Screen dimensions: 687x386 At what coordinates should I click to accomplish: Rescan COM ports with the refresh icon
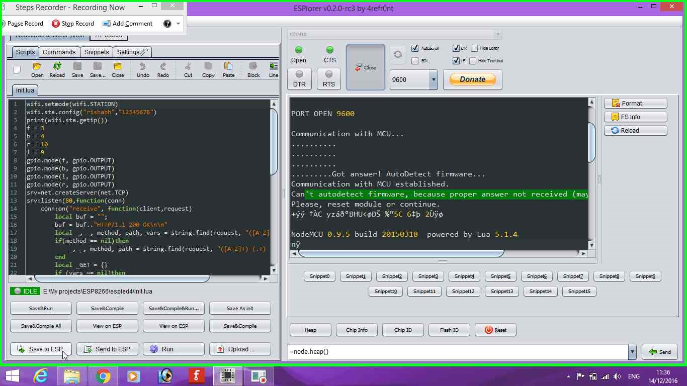tap(398, 54)
